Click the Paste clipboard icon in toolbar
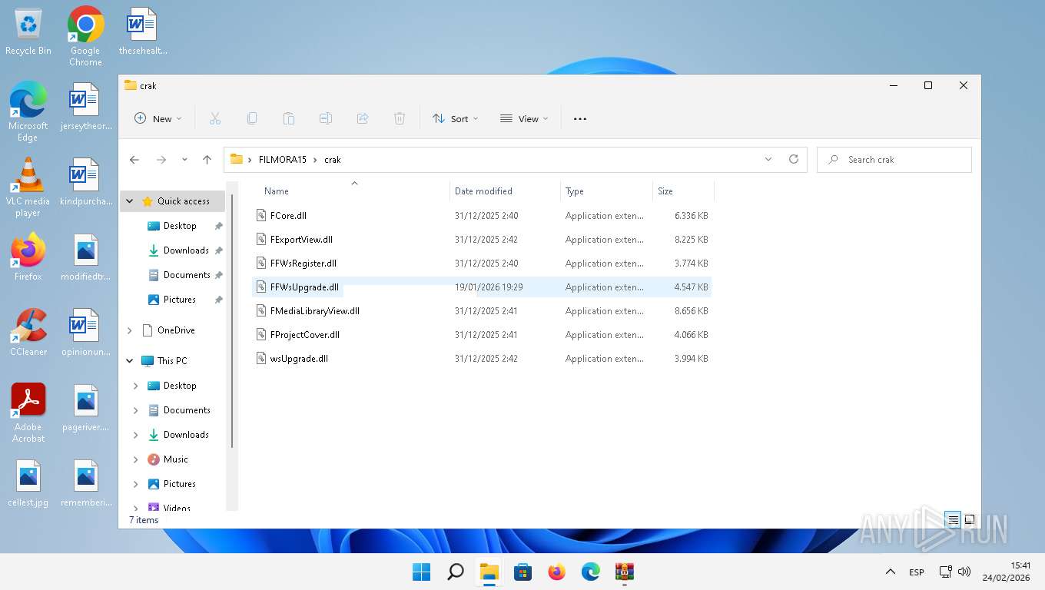This screenshot has height=590, width=1045. pos(289,118)
